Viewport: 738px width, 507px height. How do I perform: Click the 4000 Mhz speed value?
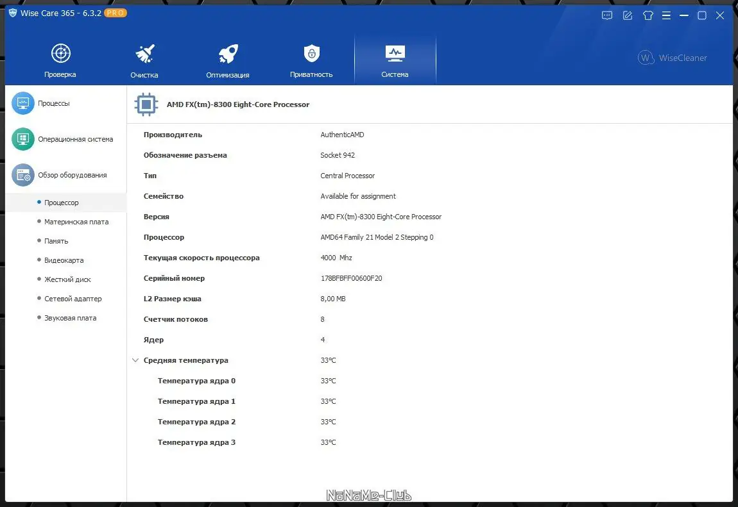pos(336,258)
